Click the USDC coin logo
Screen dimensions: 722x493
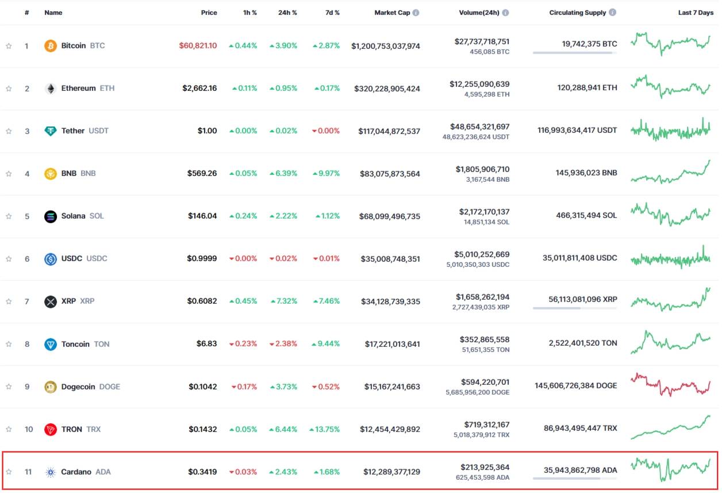pos(51,259)
